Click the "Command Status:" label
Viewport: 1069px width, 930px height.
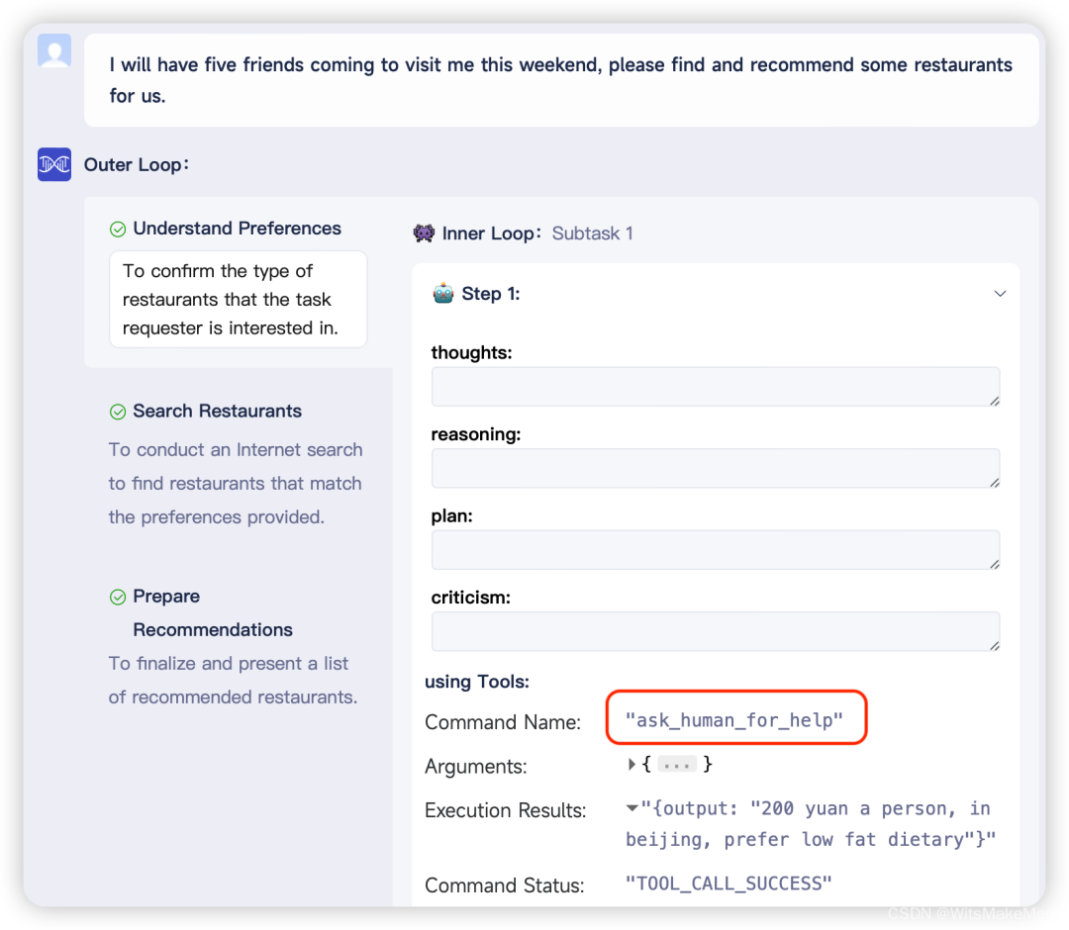(505, 885)
